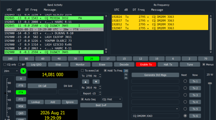216x120 pixels.
Task: Click the Stop button
Action: [58, 64]
